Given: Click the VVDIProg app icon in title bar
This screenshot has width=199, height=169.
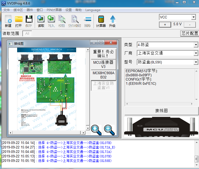Looking at the screenshot, I should click(x=3, y=3).
